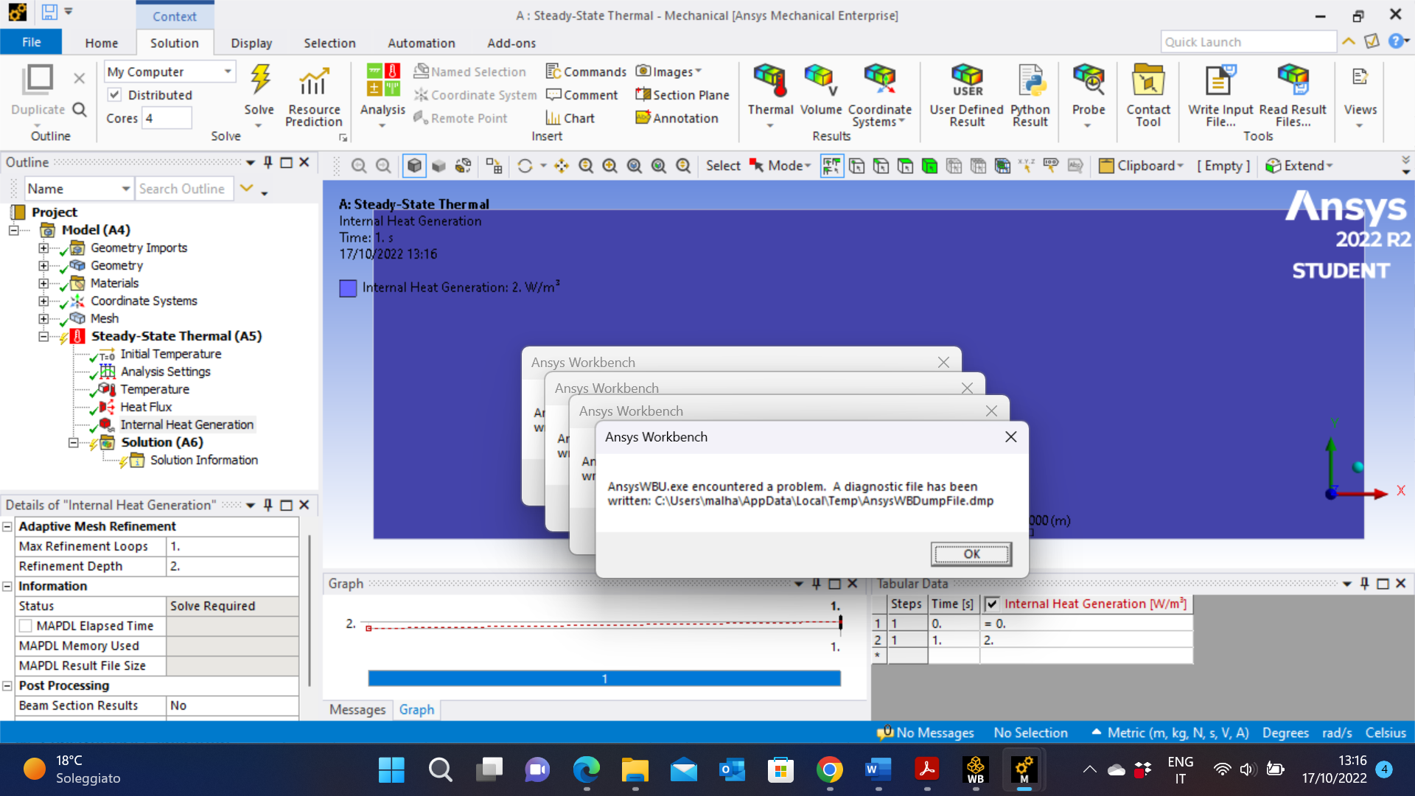Screen dimensions: 1415x796
Task: Collapse the Steady-State Thermal (A5) node
Action: tap(43, 337)
